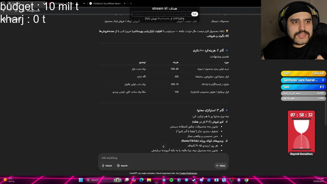The height and width of the screenshot is (184, 327).
Task: Click the list item mentioning Reels/TikTok
Action: point(202,141)
